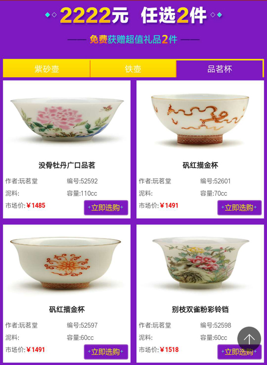
Task: Click the 免费获赠超值礼品2件 subtitle
Action: pyautogui.click(x=133, y=39)
